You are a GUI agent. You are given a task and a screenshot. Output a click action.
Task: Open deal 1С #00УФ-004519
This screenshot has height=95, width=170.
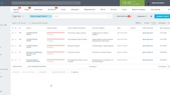click(32, 33)
